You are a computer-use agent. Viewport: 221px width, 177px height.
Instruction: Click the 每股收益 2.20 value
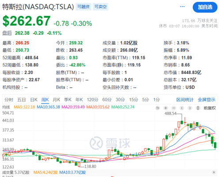tap(29, 73)
